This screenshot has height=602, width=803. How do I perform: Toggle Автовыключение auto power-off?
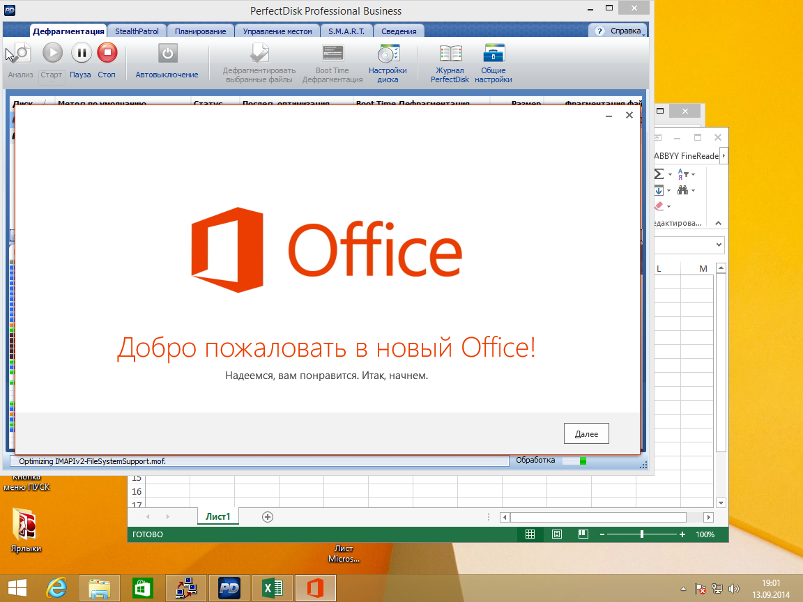167,53
